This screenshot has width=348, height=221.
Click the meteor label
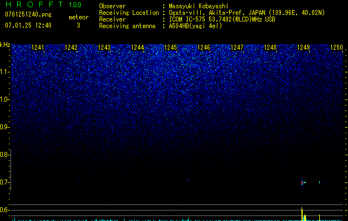[x=79, y=17]
